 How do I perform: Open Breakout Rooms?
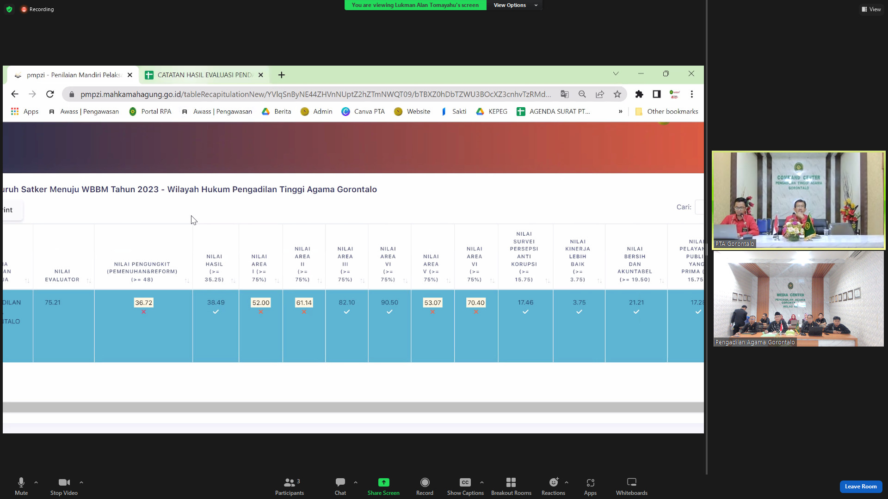511,486
